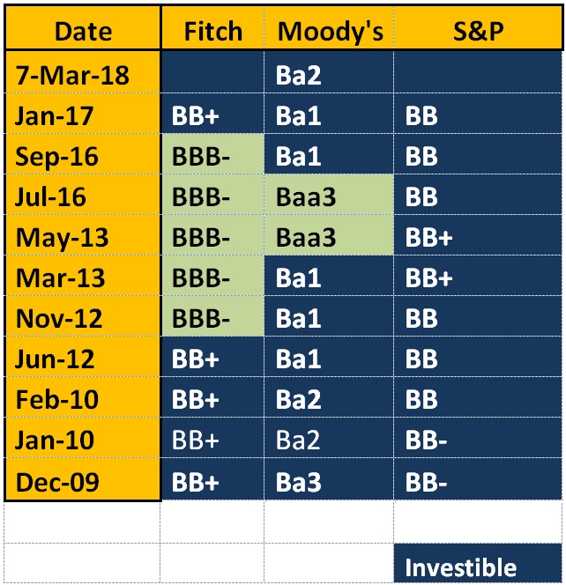Screen dimensions: 566x585
Task: Select the Moody's header cell
Action: coord(329,27)
